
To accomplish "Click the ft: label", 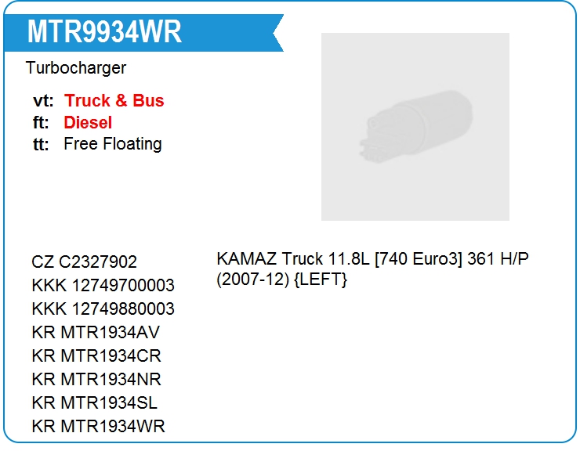I will (x=42, y=122).
